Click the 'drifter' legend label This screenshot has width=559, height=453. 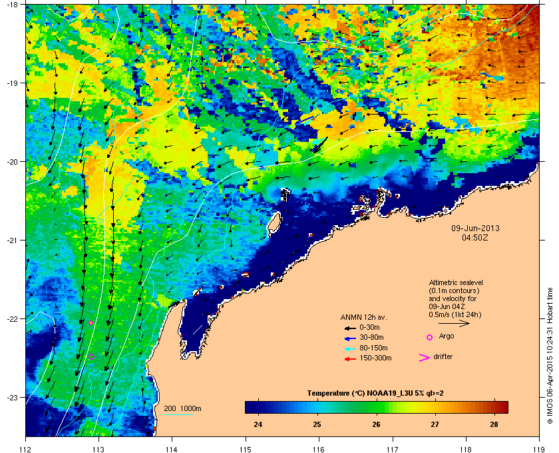pos(443,356)
